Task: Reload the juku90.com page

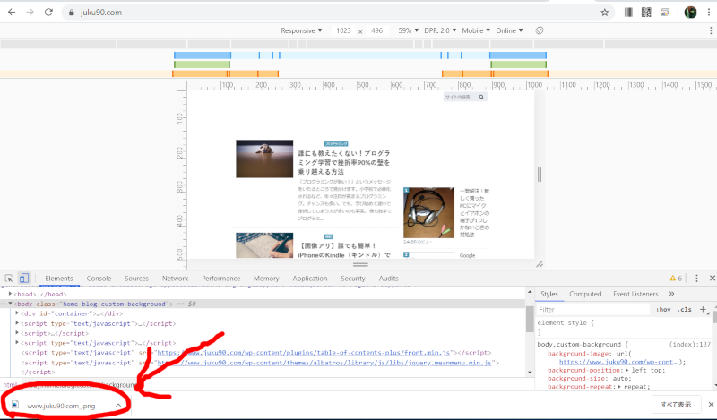Action: pos(48,13)
